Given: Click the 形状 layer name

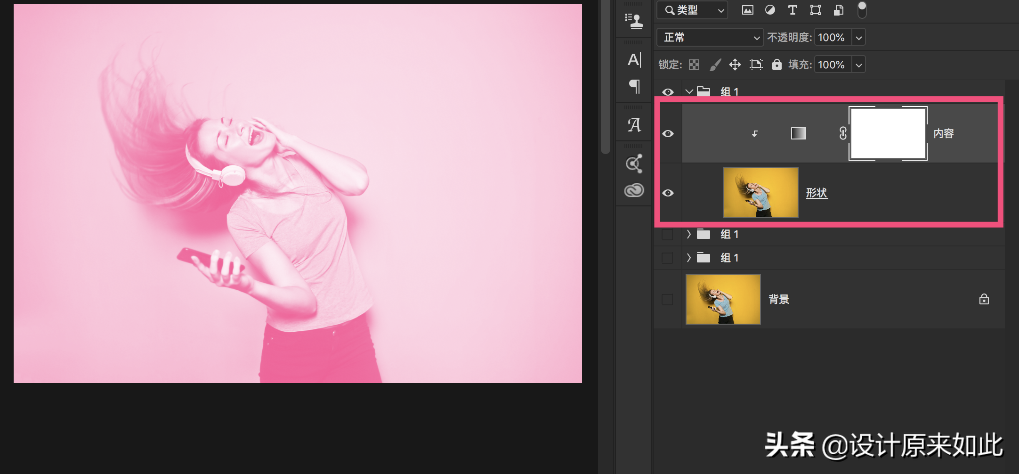Looking at the screenshot, I should coord(817,193).
